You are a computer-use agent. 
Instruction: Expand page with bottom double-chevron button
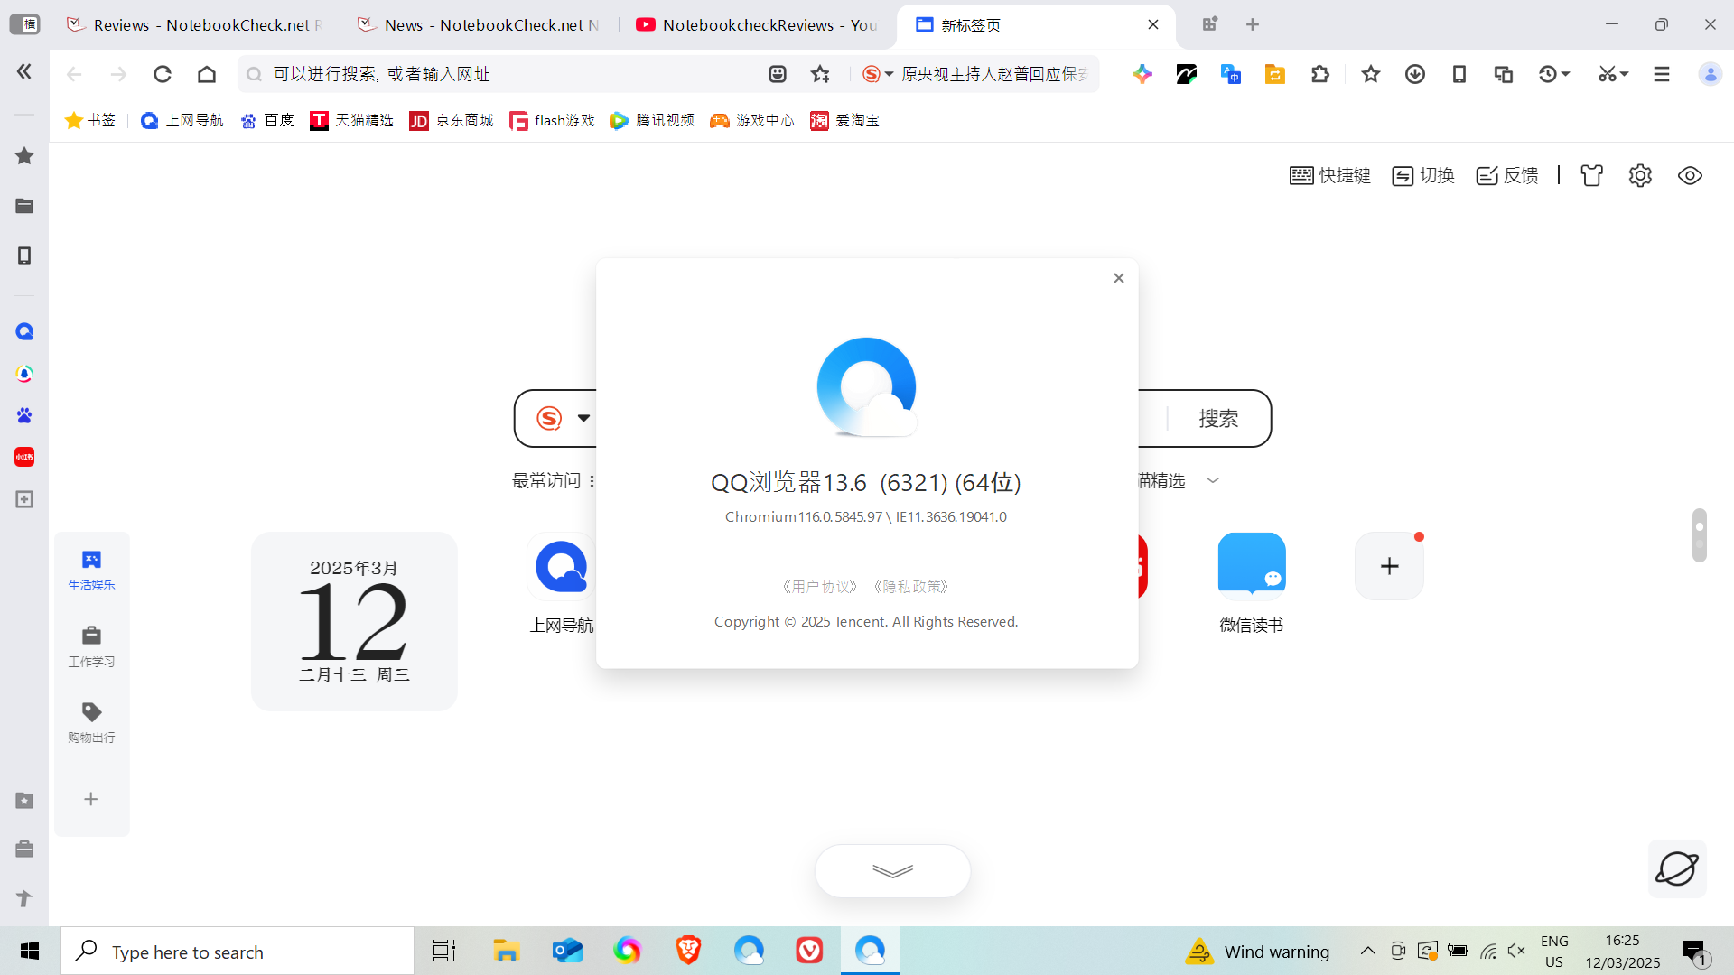(892, 870)
